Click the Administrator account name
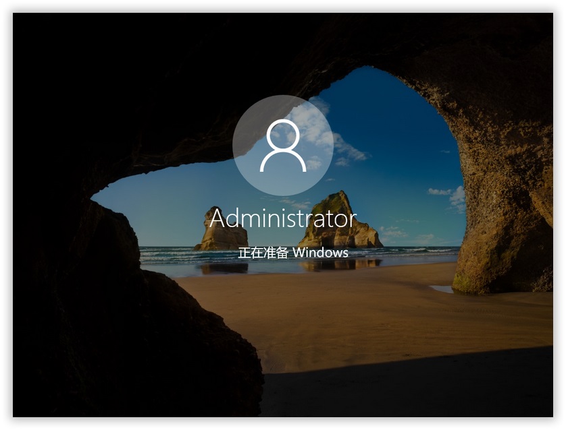Image resolution: width=566 pixels, height=430 pixels. tap(283, 218)
